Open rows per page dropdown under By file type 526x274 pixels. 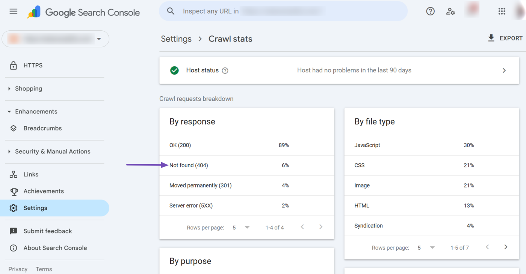coord(432,247)
